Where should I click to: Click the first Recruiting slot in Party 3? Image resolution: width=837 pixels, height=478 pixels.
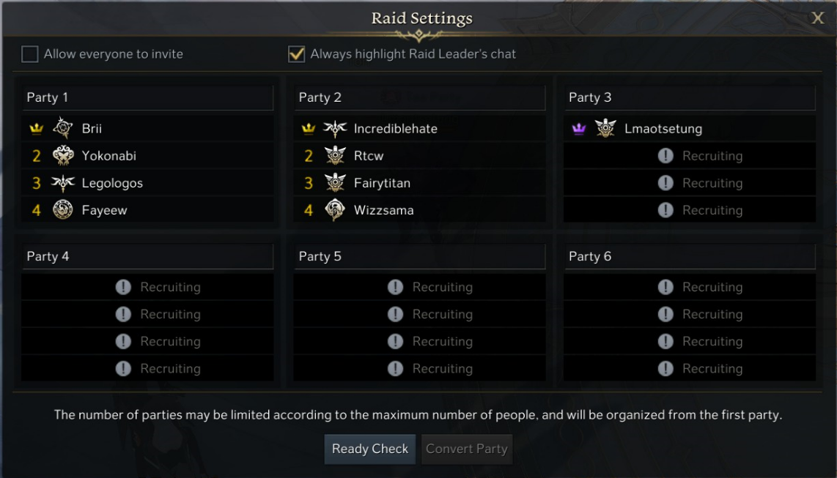click(x=689, y=156)
